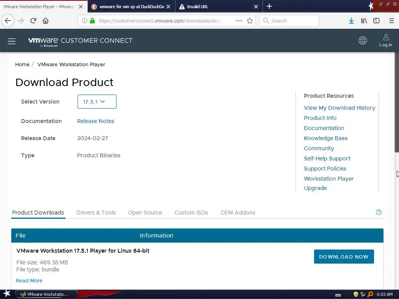Click VMware Workstation Player breadcrumb
Screen dimensions: 399x299
(x=71, y=65)
